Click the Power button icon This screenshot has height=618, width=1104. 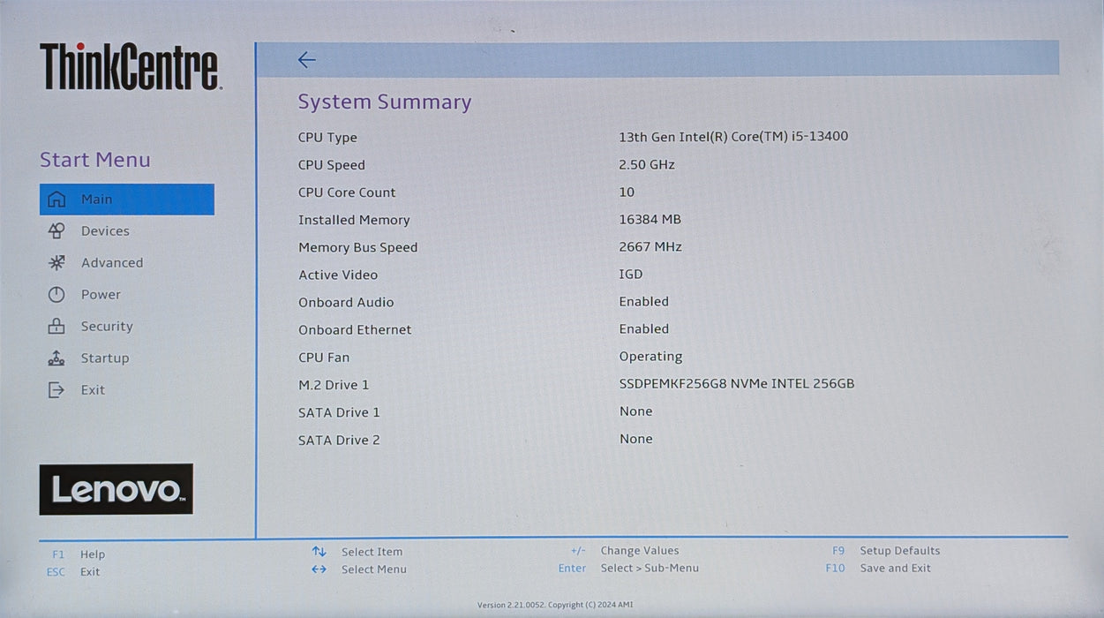[x=56, y=295]
